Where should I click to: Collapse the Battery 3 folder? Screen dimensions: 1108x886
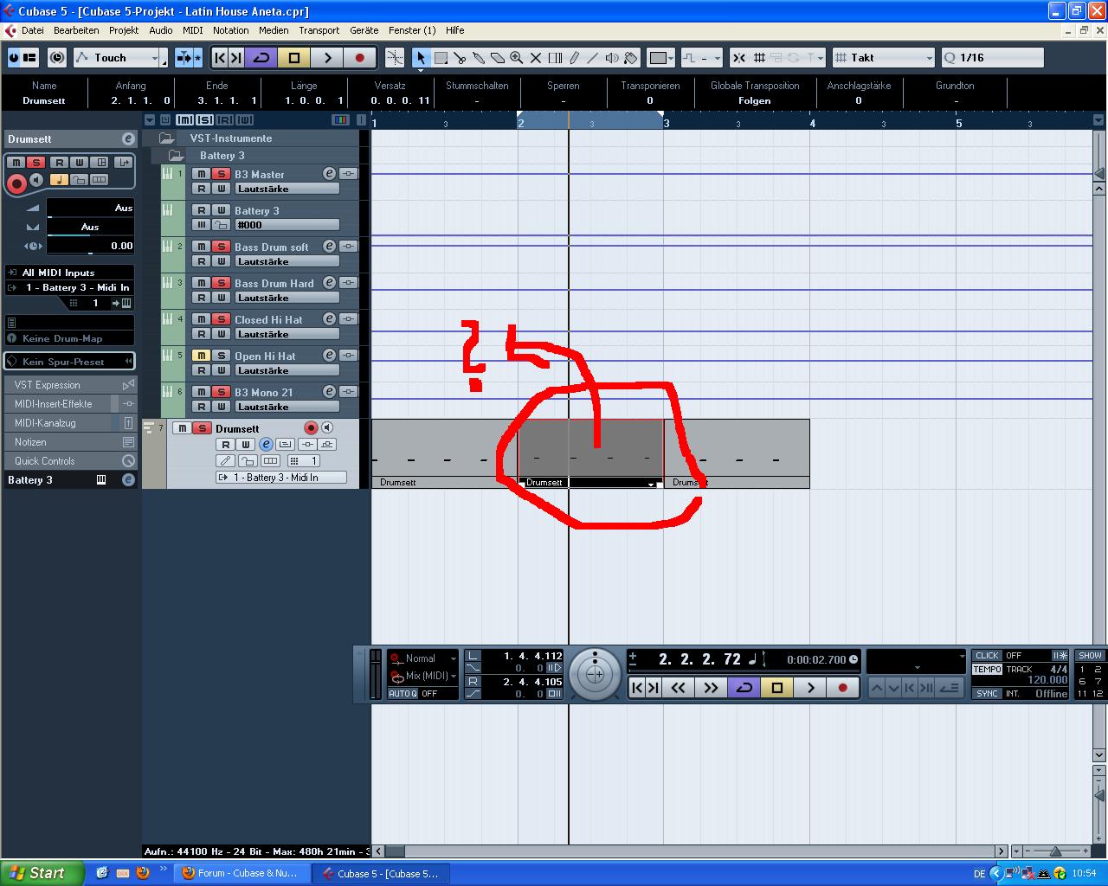176,156
